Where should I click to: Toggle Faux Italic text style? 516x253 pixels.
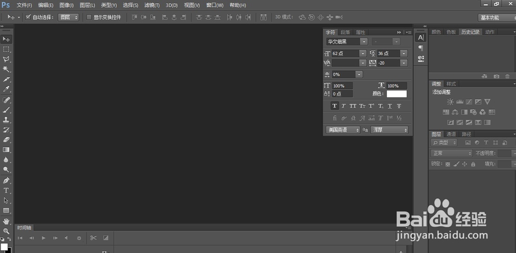tap(343, 106)
